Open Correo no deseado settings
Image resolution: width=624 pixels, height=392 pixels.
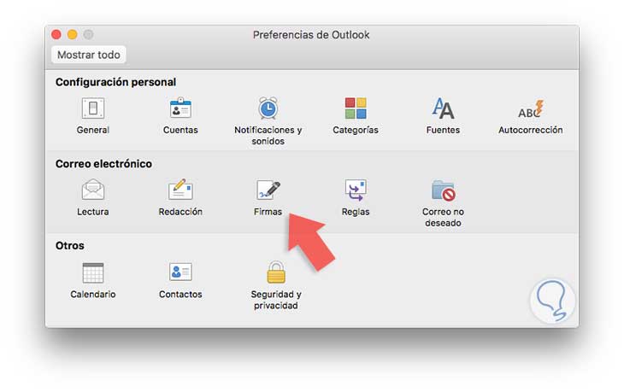coord(443,190)
